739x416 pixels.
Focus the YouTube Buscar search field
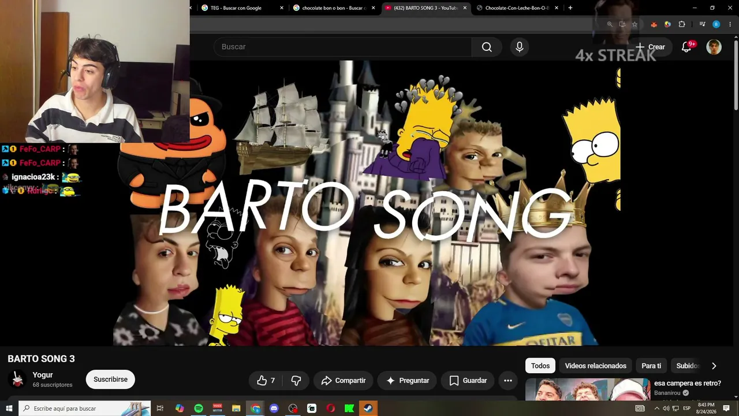pos(342,47)
